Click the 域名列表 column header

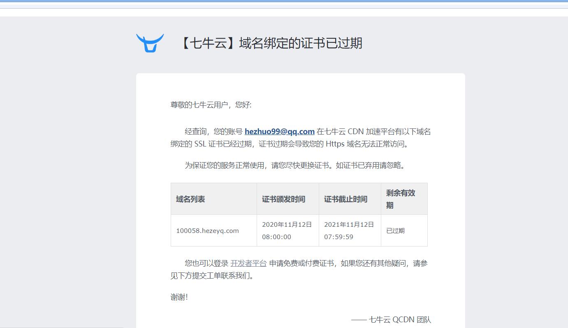tap(214, 199)
